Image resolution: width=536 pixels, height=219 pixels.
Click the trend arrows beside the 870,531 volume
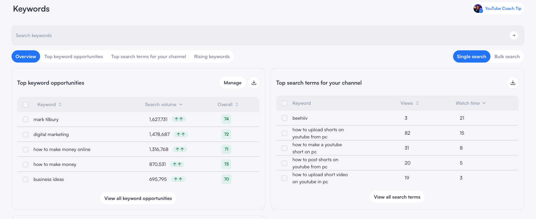[177, 164]
